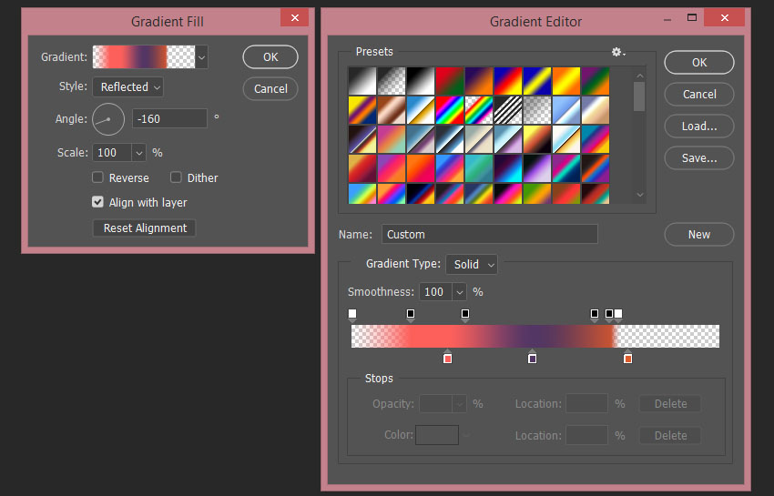Pick the red-to-green gradient preset

click(450, 81)
